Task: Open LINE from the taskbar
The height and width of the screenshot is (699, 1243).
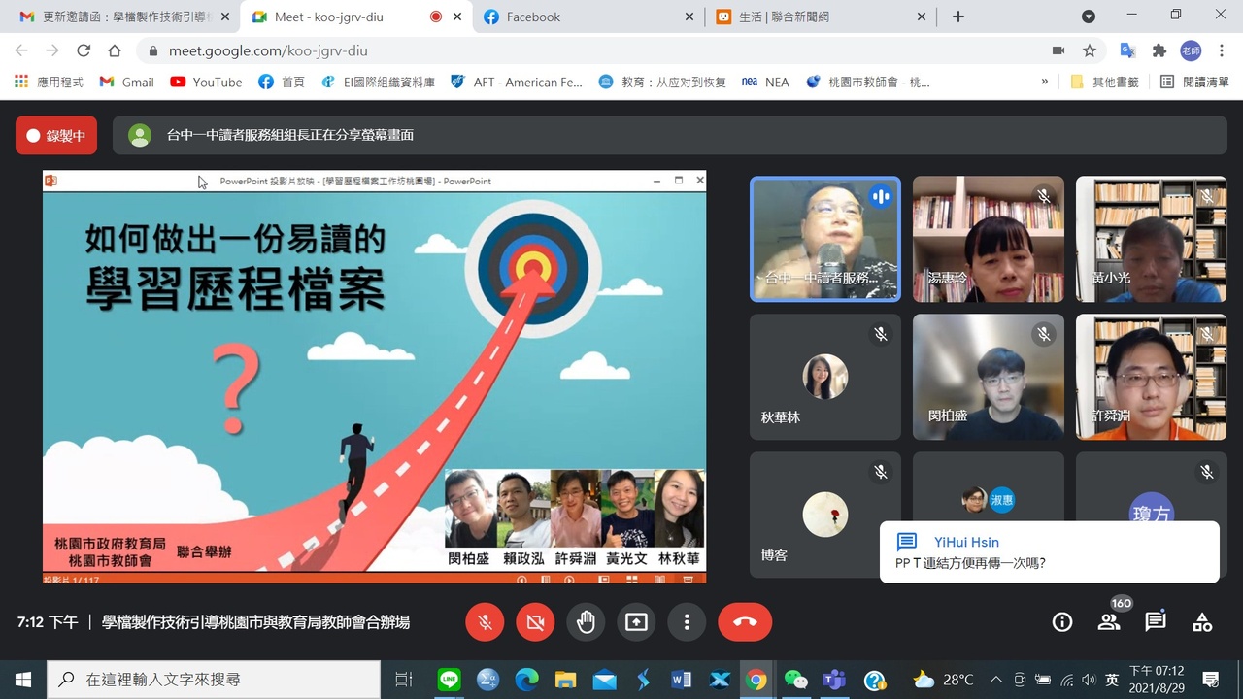Action: coord(449,680)
